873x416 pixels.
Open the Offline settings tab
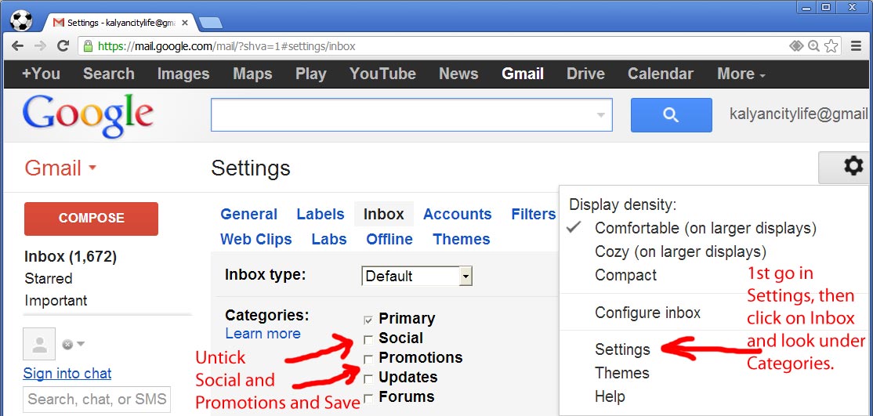click(x=389, y=240)
